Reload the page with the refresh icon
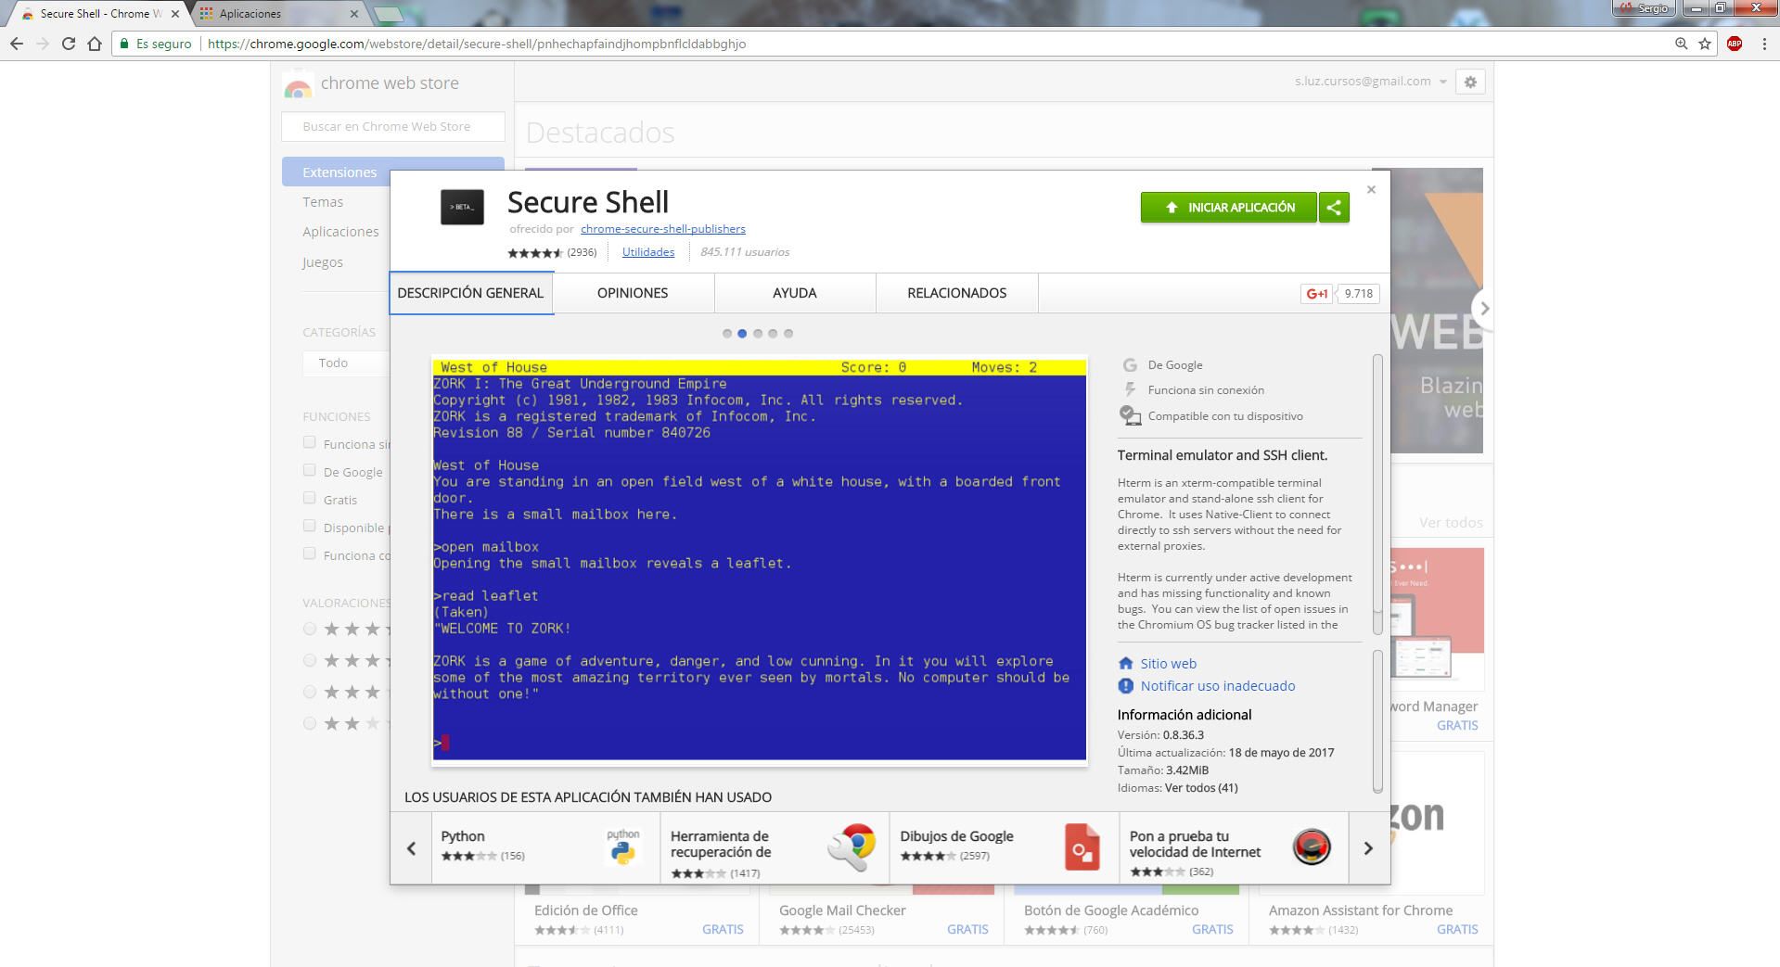Image resolution: width=1780 pixels, height=967 pixels. click(x=68, y=44)
